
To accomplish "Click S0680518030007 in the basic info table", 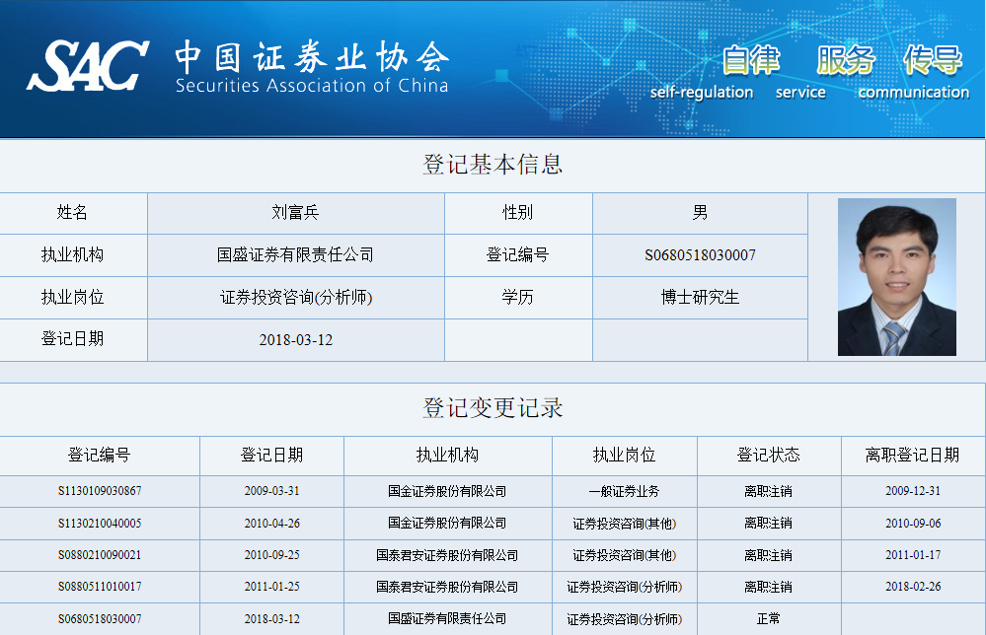I will (700, 255).
